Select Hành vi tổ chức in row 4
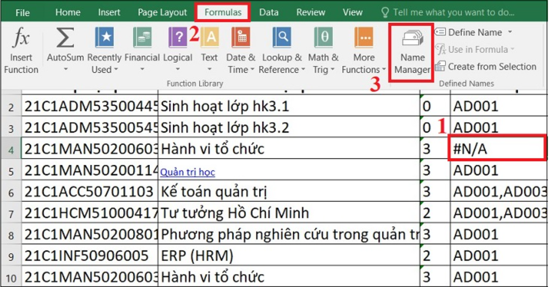Viewport: 550px width, 287px height. click(x=288, y=149)
